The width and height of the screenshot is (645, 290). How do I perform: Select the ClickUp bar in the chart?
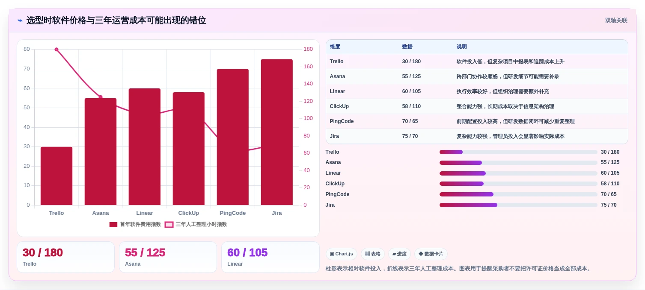coord(189,149)
